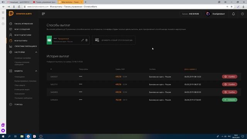Click Yandex home icon in toolbar
Viewport: 247px width, 139px height.
pos(14,7)
